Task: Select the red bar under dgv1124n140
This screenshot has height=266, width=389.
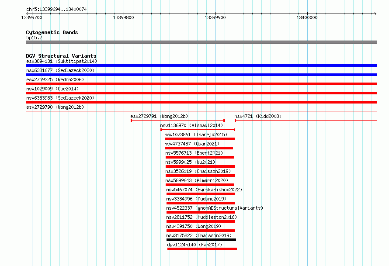Action: (x=202, y=249)
